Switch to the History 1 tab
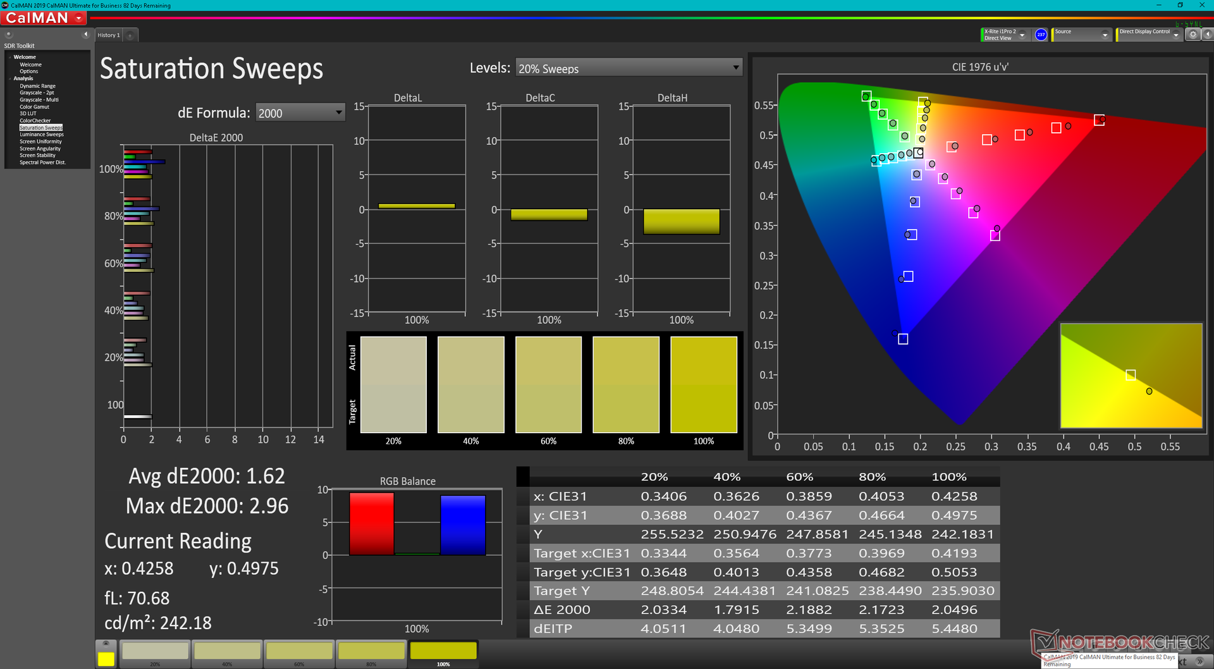This screenshot has width=1214, height=669. pyautogui.click(x=108, y=35)
